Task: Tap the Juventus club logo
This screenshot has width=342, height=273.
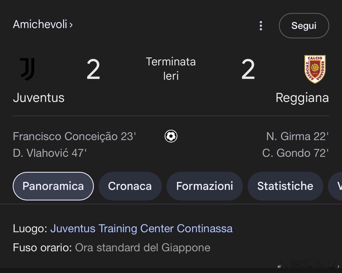Action: pyautogui.click(x=28, y=69)
